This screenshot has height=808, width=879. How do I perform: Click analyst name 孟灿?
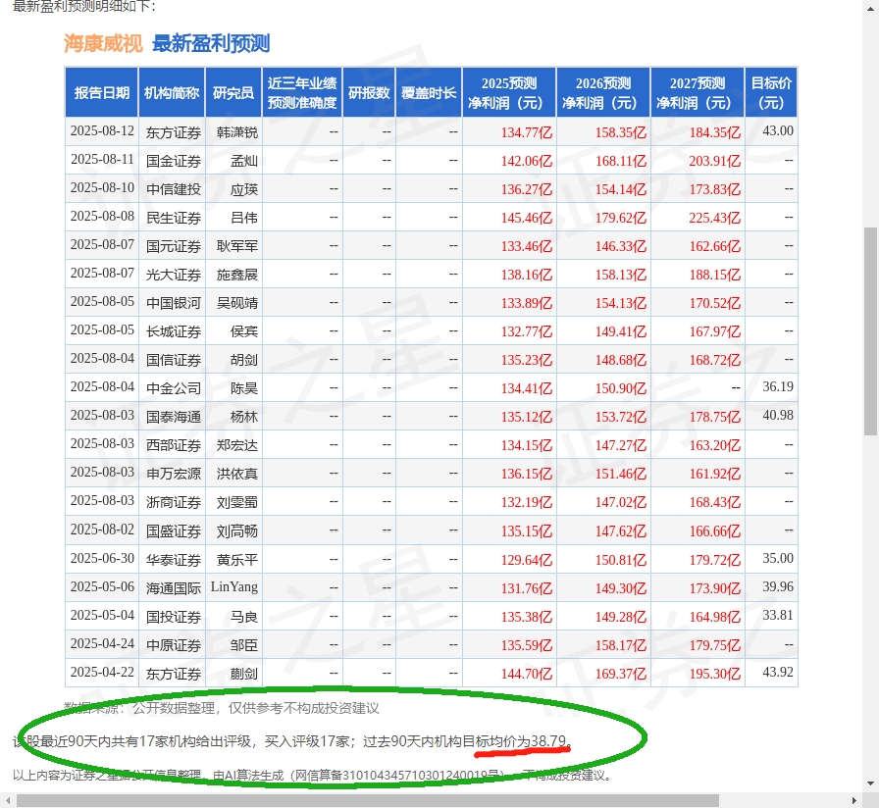pos(244,161)
